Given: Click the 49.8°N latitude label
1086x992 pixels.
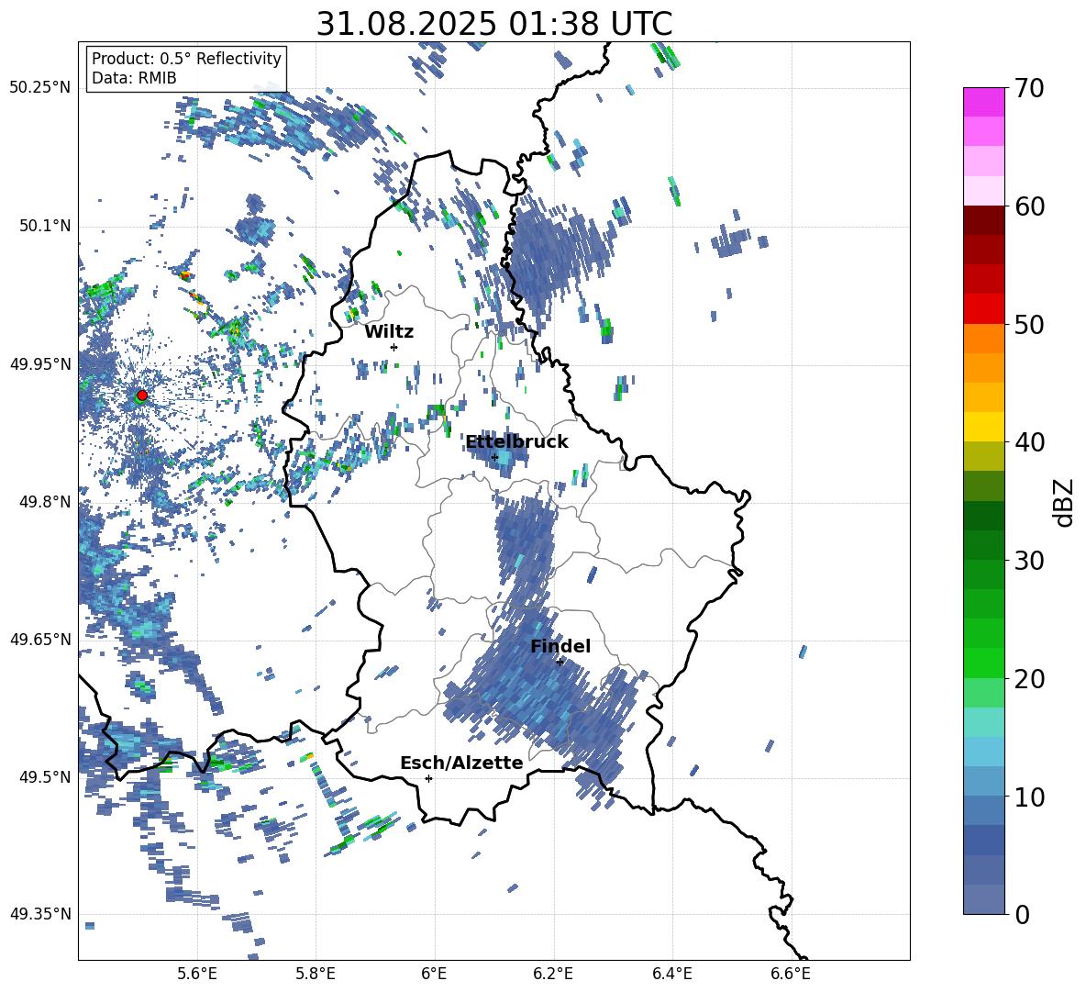Looking at the screenshot, I should (44, 502).
